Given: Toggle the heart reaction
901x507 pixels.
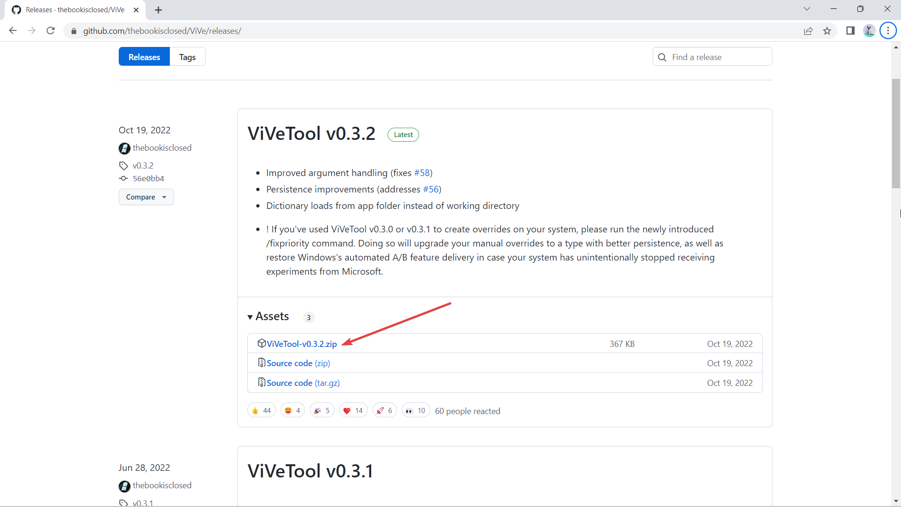Looking at the screenshot, I should click(x=353, y=410).
